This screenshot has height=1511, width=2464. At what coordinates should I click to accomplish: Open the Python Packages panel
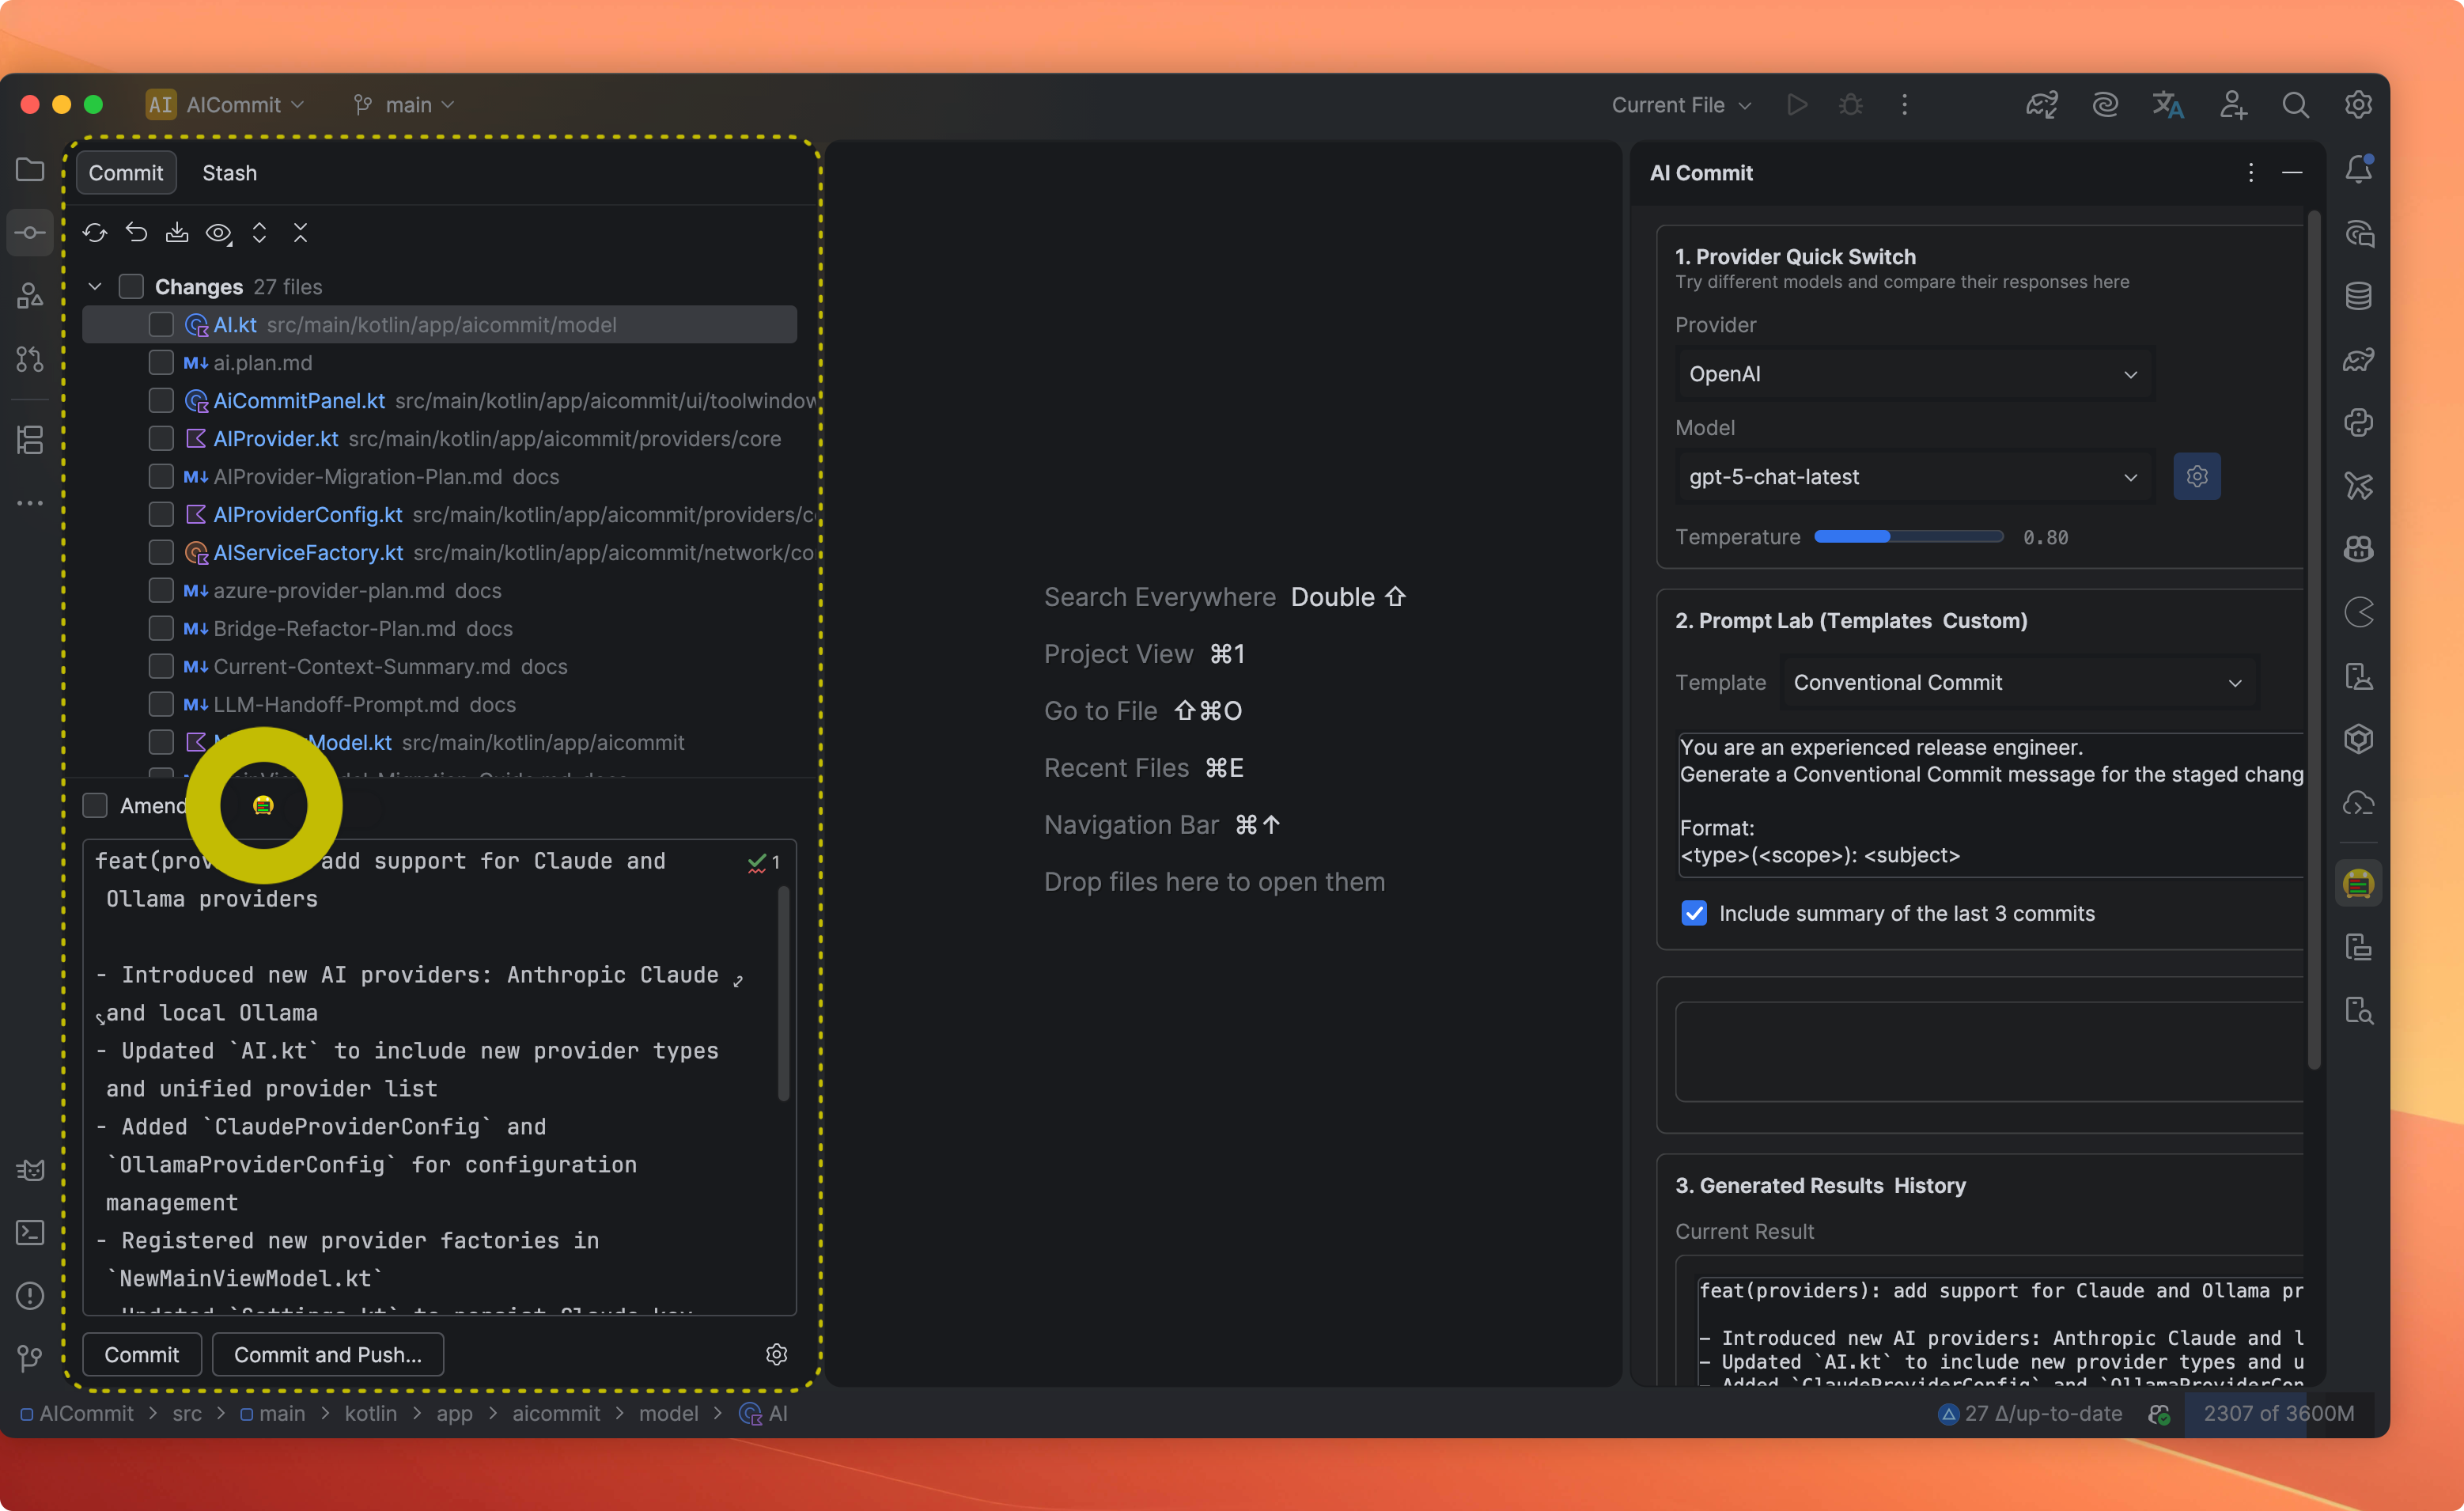pos(2359,422)
